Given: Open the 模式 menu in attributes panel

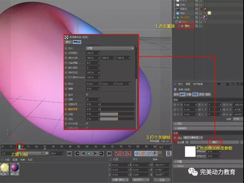Looking at the screenshot, I should click(180, 84).
